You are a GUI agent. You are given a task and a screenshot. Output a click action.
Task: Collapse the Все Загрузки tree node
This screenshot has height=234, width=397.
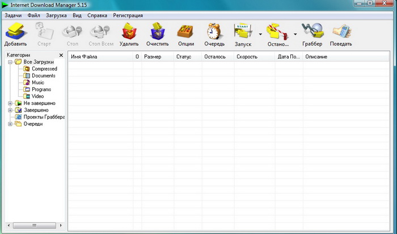click(x=10, y=62)
